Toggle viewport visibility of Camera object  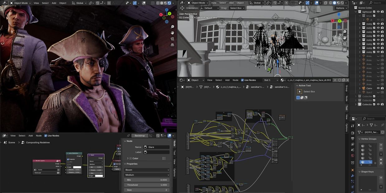(378, 88)
